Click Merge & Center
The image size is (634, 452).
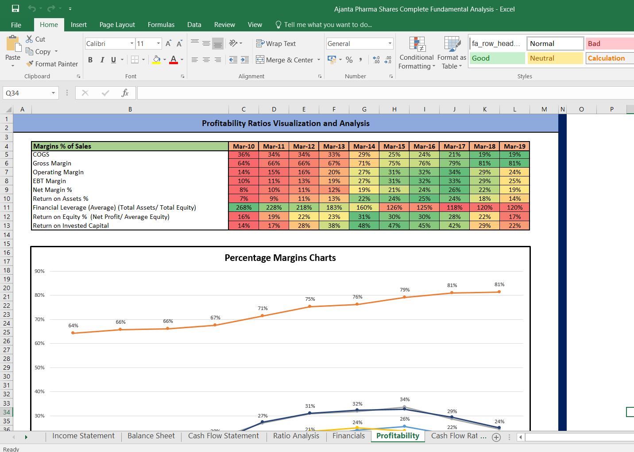click(x=285, y=60)
